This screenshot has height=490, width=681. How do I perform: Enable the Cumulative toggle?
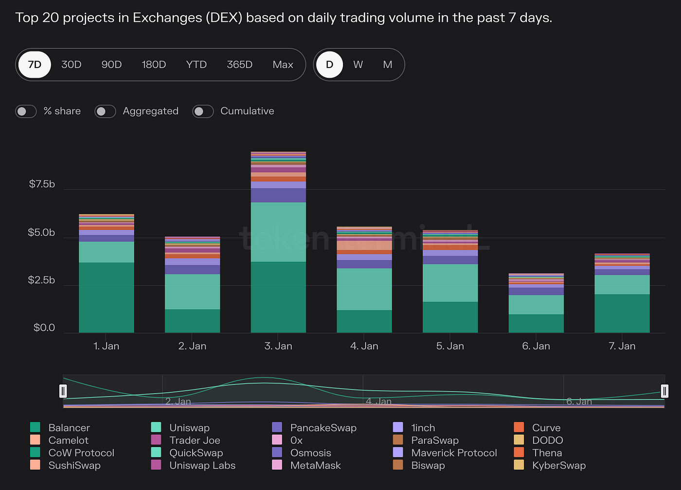click(203, 111)
